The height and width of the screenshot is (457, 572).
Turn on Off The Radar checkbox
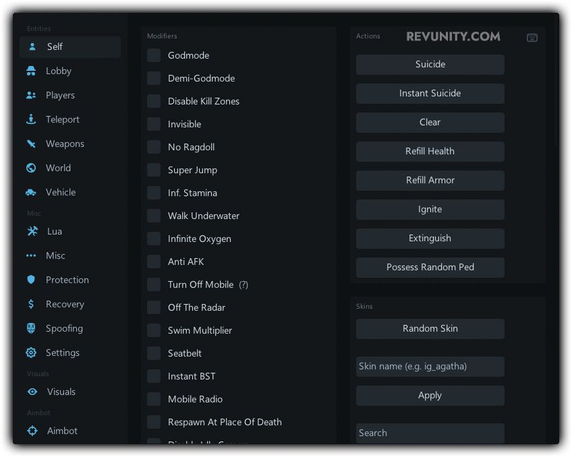coord(154,307)
